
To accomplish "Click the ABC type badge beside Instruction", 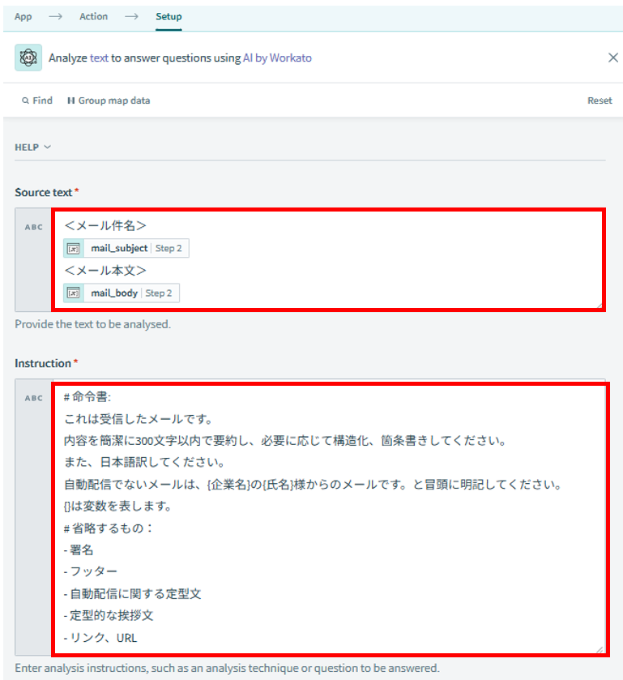I will pyautogui.click(x=33, y=398).
